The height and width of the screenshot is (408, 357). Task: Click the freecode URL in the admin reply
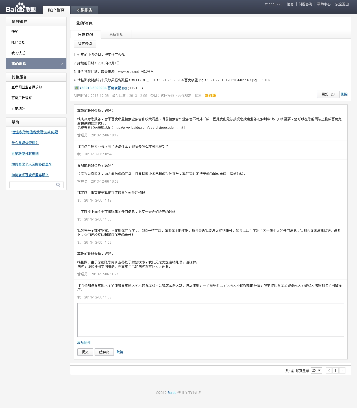[150, 128]
